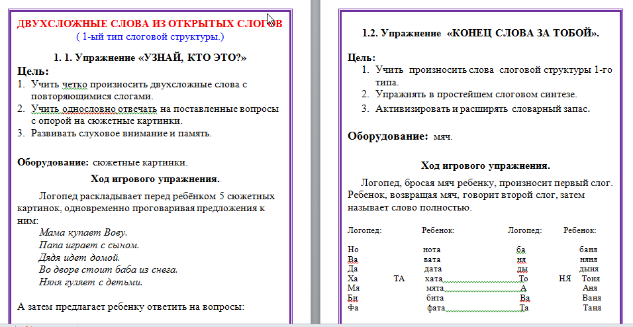Click 'Ребенок:' header above the word 'баня'
The height and width of the screenshot is (327, 633).
(x=580, y=230)
